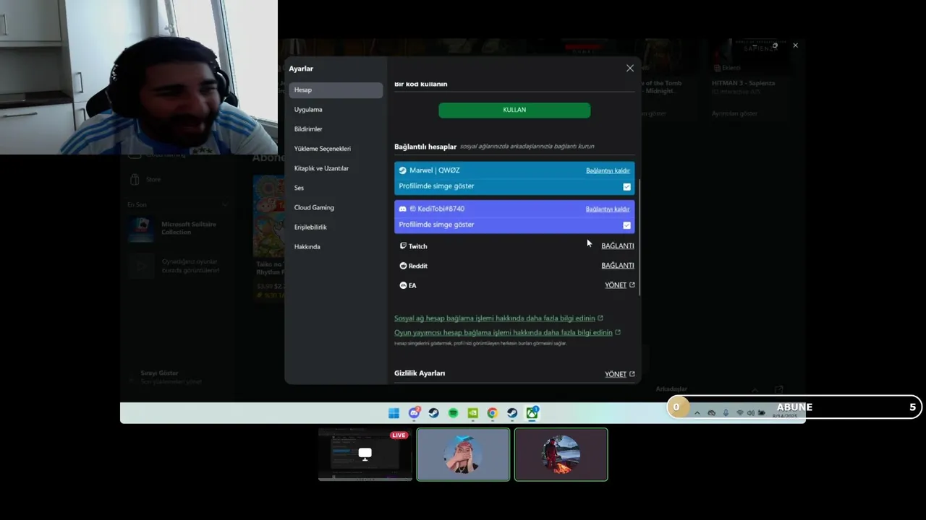Click the microphone icon in system tray

pyautogui.click(x=726, y=413)
